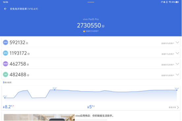Tap the CPU score badge icon
The width and height of the screenshot is (182, 121).
pos(6,42)
